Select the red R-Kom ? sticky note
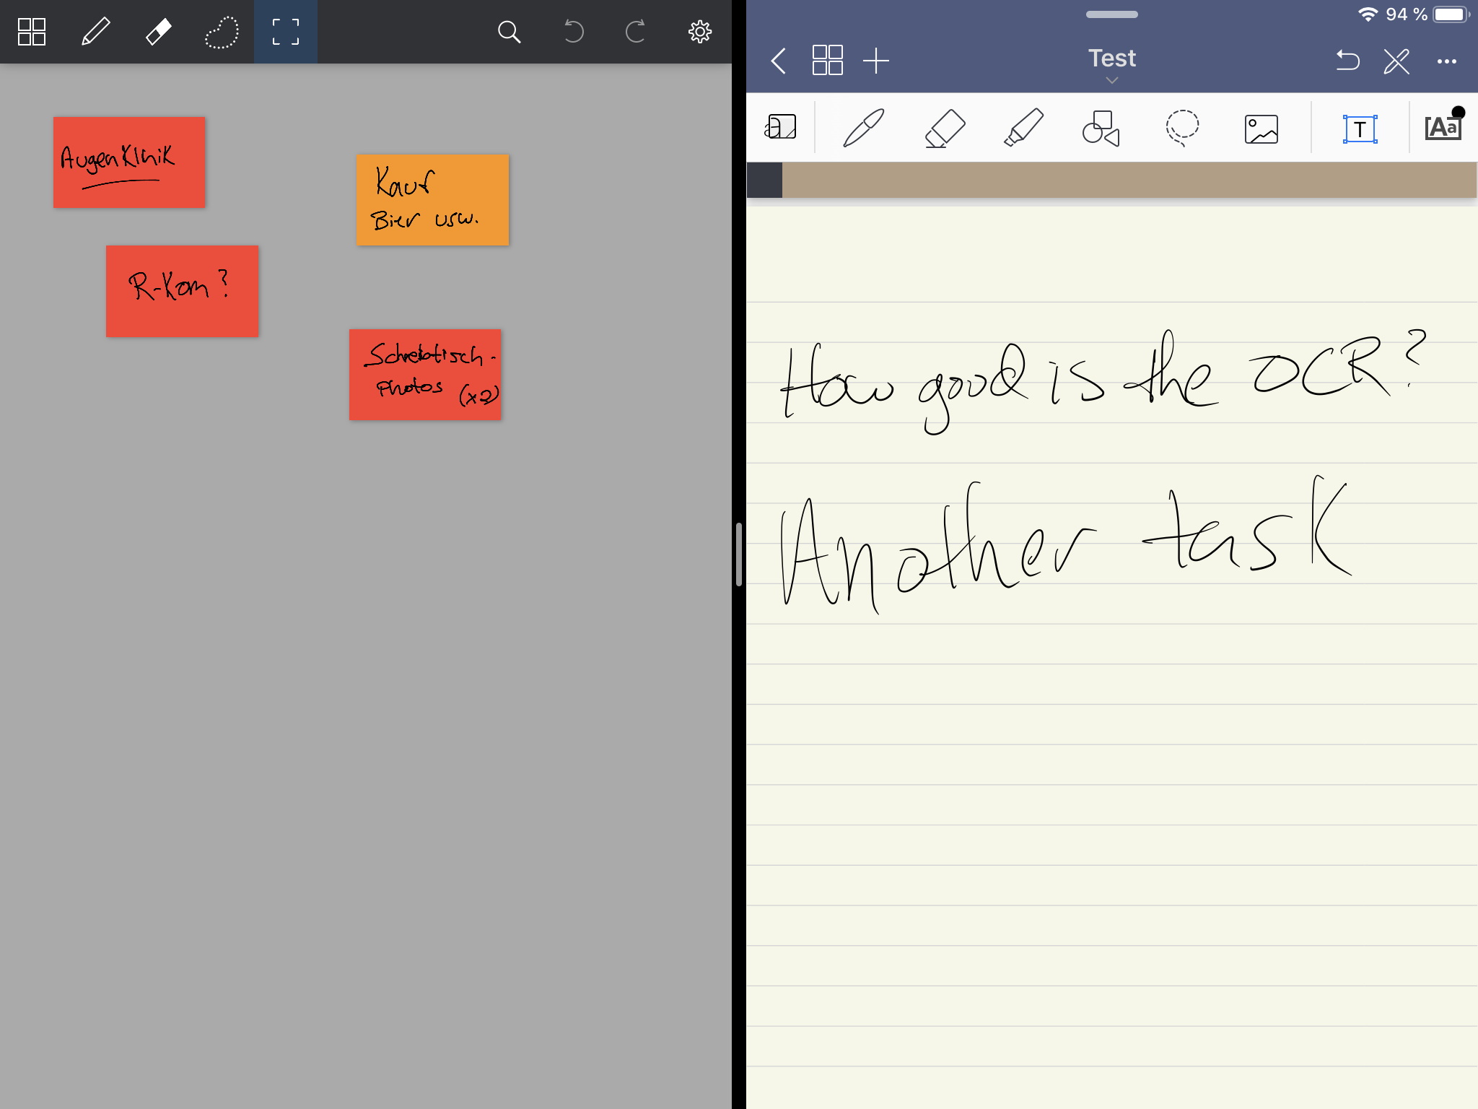Screen dimensions: 1478x1109 [x=182, y=291]
